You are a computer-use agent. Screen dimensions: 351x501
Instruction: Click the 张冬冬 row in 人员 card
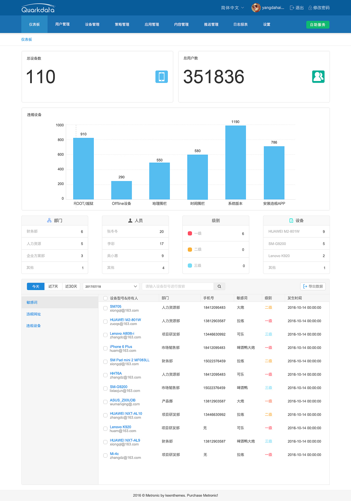[135, 232]
